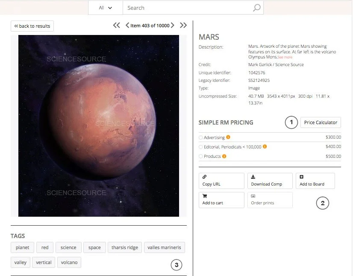Click the SIMPLE RM PRICING heading
Viewport: 353px width, 276px height.
point(226,122)
